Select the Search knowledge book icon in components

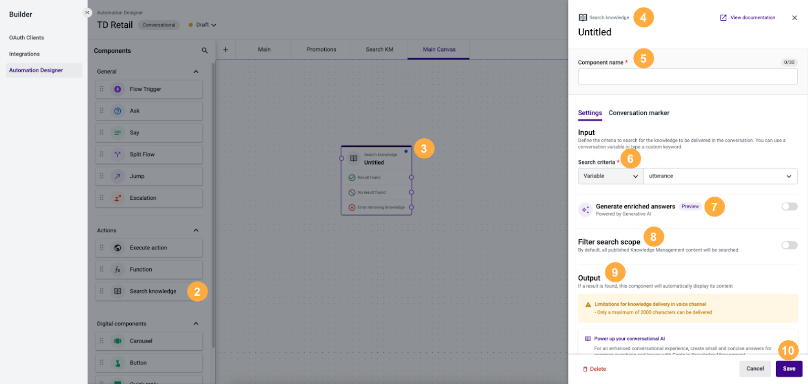point(118,291)
